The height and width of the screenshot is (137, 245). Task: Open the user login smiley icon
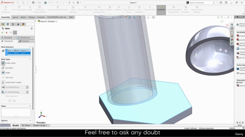click(x=221, y=3)
